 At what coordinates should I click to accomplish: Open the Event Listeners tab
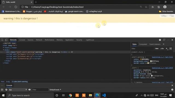[155, 44]
